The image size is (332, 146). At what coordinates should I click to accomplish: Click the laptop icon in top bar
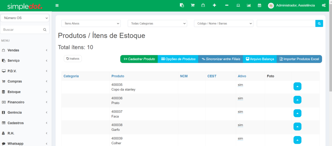click(238, 6)
